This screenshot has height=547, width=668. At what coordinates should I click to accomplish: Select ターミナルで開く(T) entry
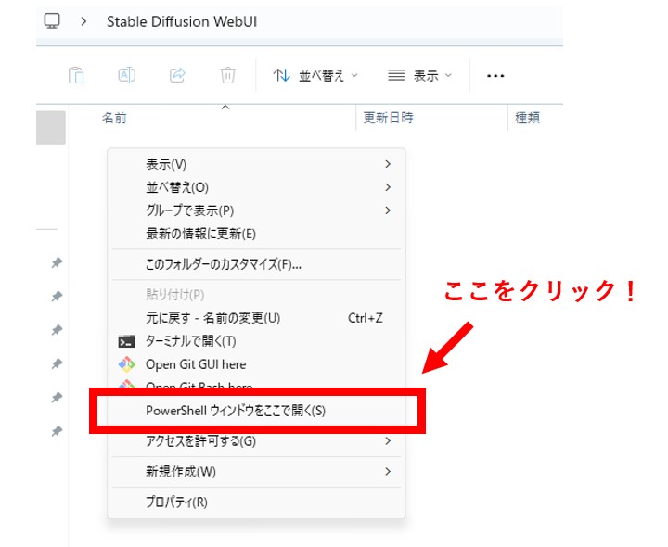point(256,341)
